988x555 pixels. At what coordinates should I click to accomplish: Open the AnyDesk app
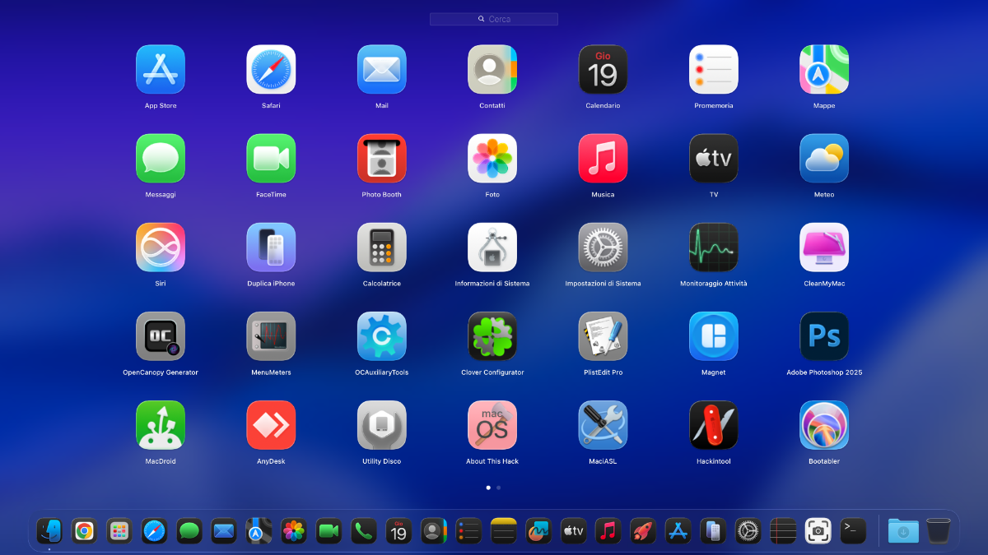pos(271,425)
